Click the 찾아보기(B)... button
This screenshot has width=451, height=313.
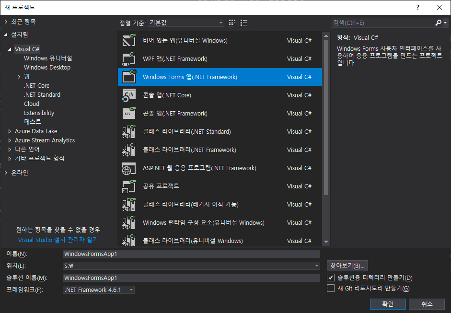[x=347, y=266]
